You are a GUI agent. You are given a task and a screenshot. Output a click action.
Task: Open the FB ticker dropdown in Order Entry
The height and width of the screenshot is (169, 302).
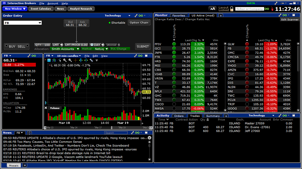pos(39,23)
